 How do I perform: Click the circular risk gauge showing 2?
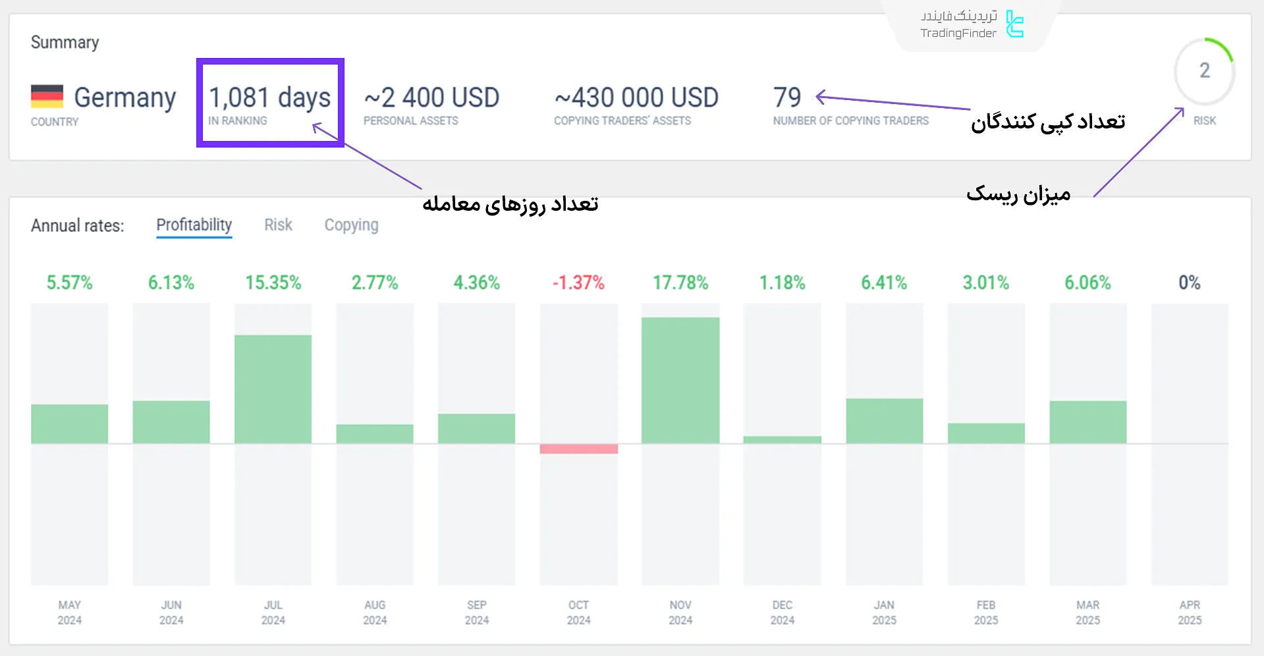click(1204, 72)
